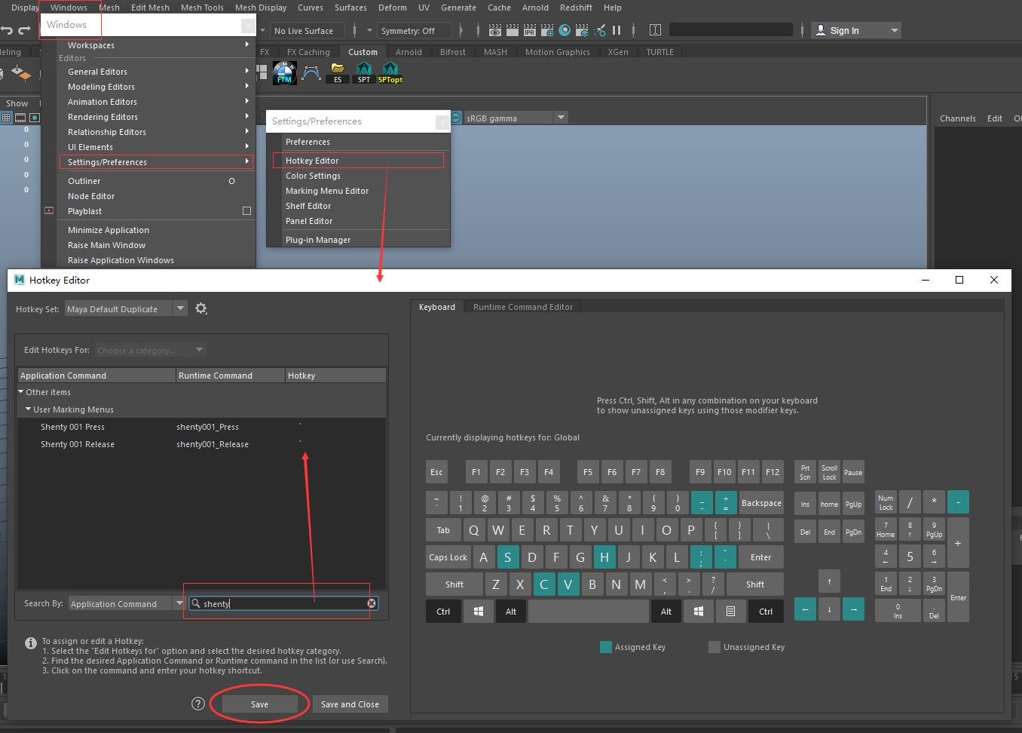The width and height of the screenshot is (1022, 733).
Task: Open render settings clapperboard gear icon
Action: (x=546, y=31)
